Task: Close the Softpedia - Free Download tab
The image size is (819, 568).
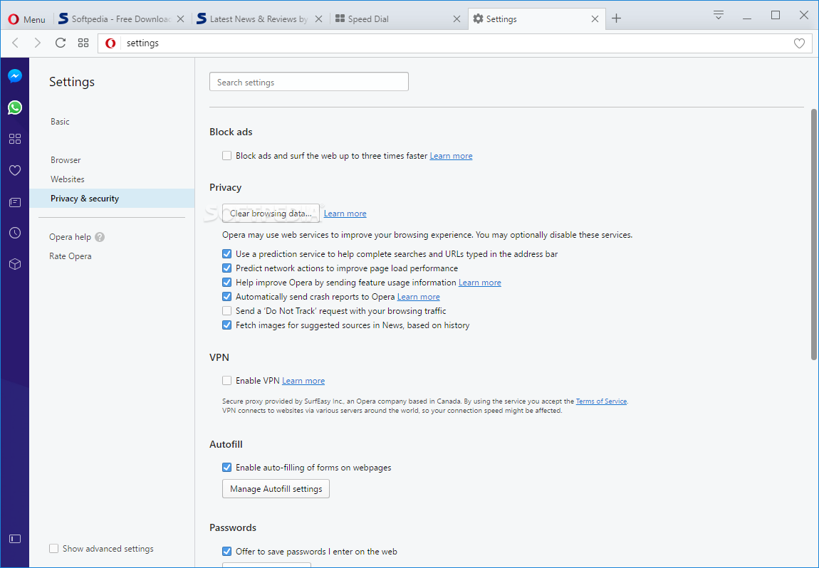Action: pyautogui.click(x=180, y=19)
